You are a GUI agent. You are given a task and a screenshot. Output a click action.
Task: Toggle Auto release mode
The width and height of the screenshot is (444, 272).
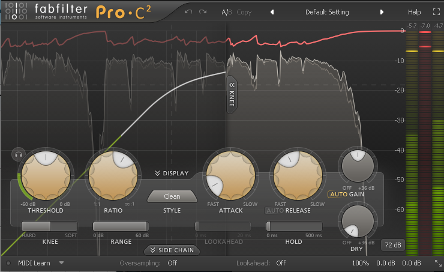pos(275,211)
